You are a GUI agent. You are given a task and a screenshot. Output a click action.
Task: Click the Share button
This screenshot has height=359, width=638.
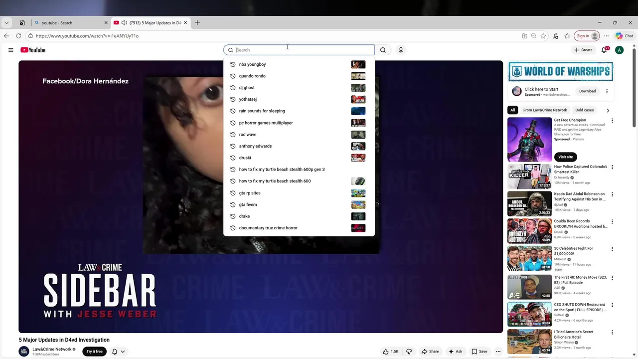[430, 352]
